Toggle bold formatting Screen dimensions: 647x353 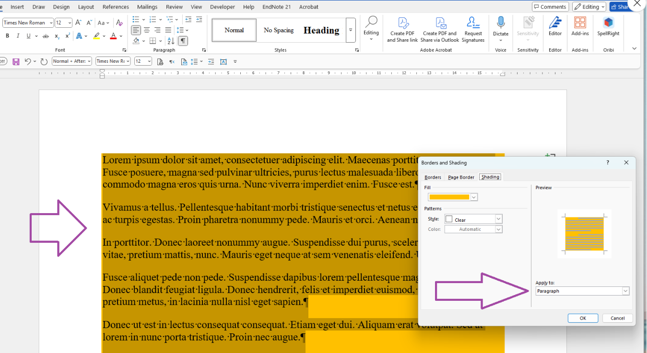(x=7, y=36)
